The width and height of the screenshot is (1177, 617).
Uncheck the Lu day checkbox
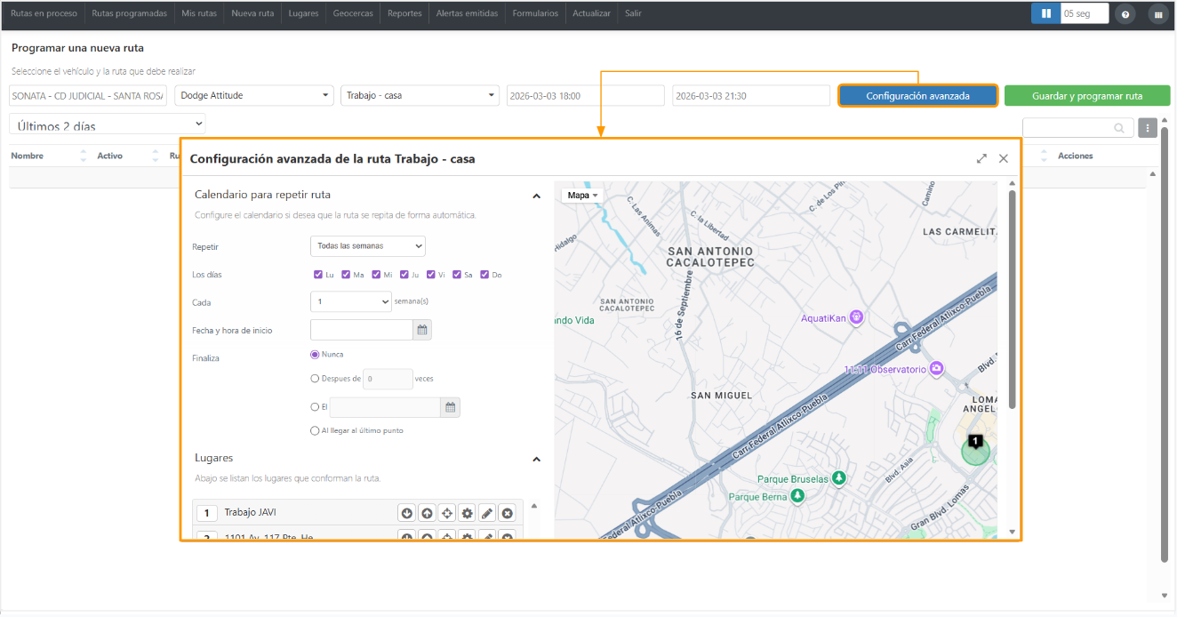318,275
